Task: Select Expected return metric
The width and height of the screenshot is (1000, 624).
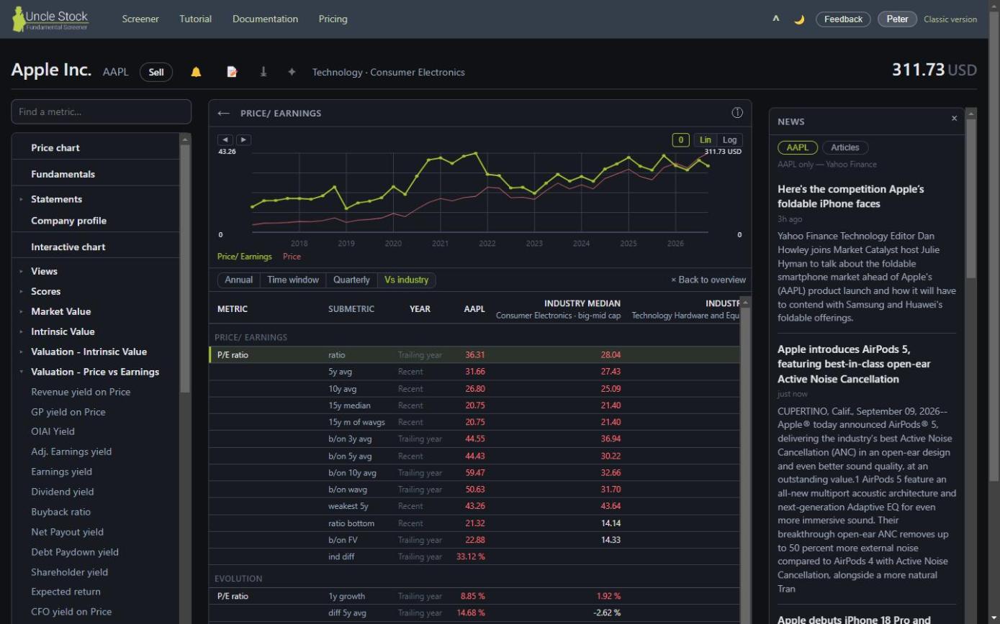Action: pos(66,592)
